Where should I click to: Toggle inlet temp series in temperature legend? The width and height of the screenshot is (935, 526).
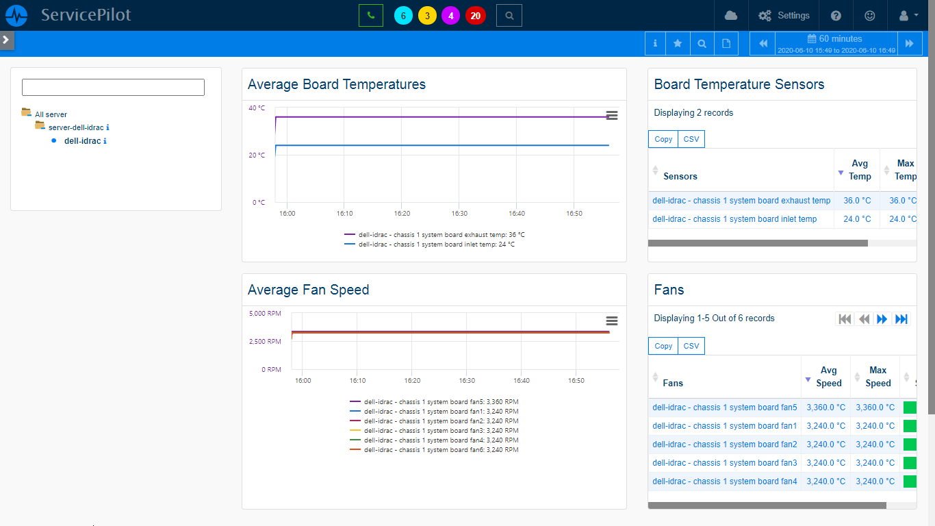tap(435, 245)
